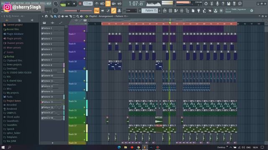Viewport: 268px width, 150px height.
Task: Open the HELP menu
Action: 49,3
